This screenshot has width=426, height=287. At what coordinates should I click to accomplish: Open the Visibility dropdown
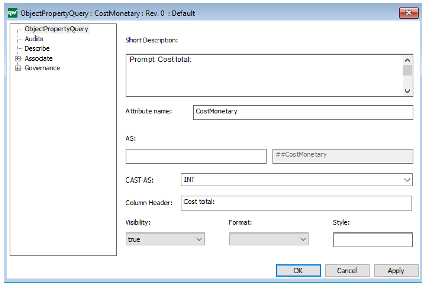199,240
